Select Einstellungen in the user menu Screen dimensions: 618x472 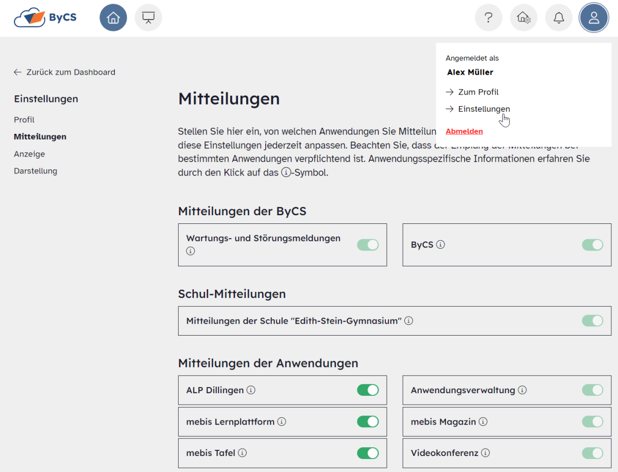tap(484, 109)
